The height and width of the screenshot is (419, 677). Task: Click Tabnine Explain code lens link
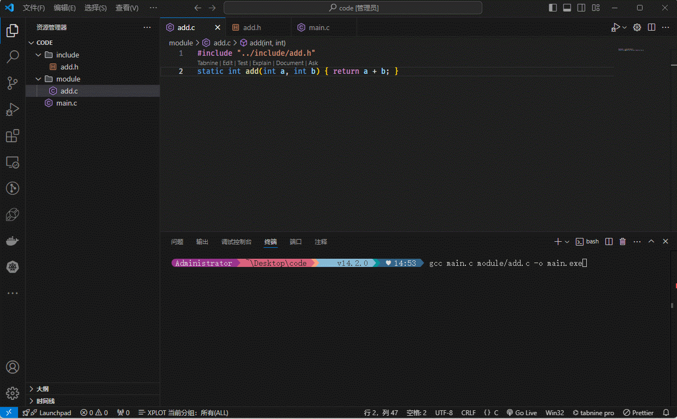[x=261, y=63]
